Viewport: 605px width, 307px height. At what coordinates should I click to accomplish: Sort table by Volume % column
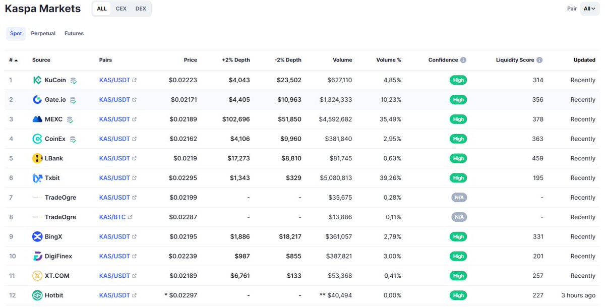pos(389,60)
